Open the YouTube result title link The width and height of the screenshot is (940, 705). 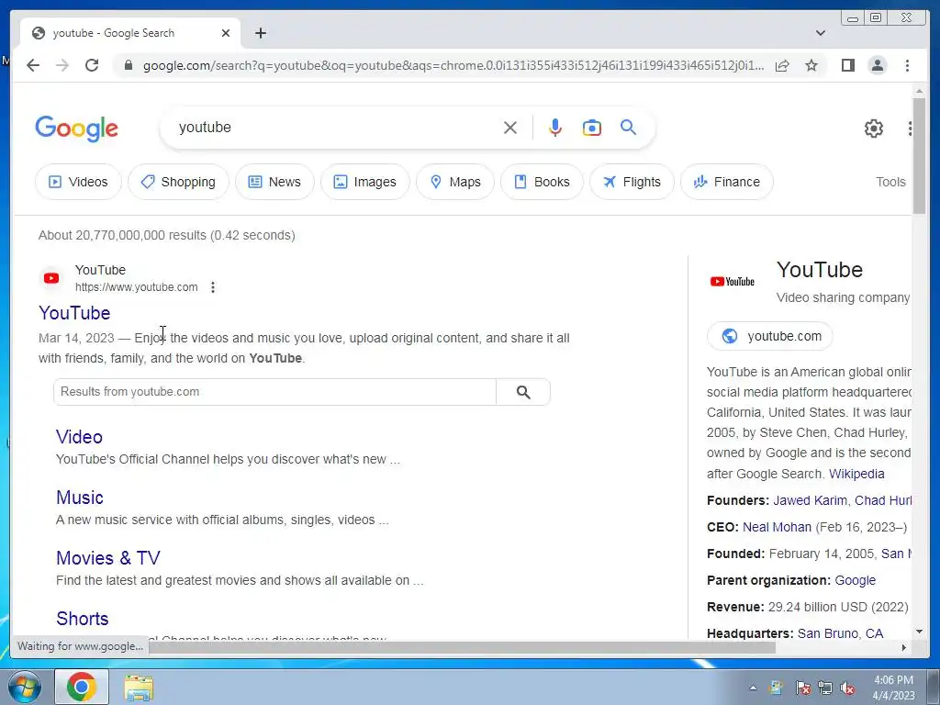pyautogui.click(x=74, y=313)
